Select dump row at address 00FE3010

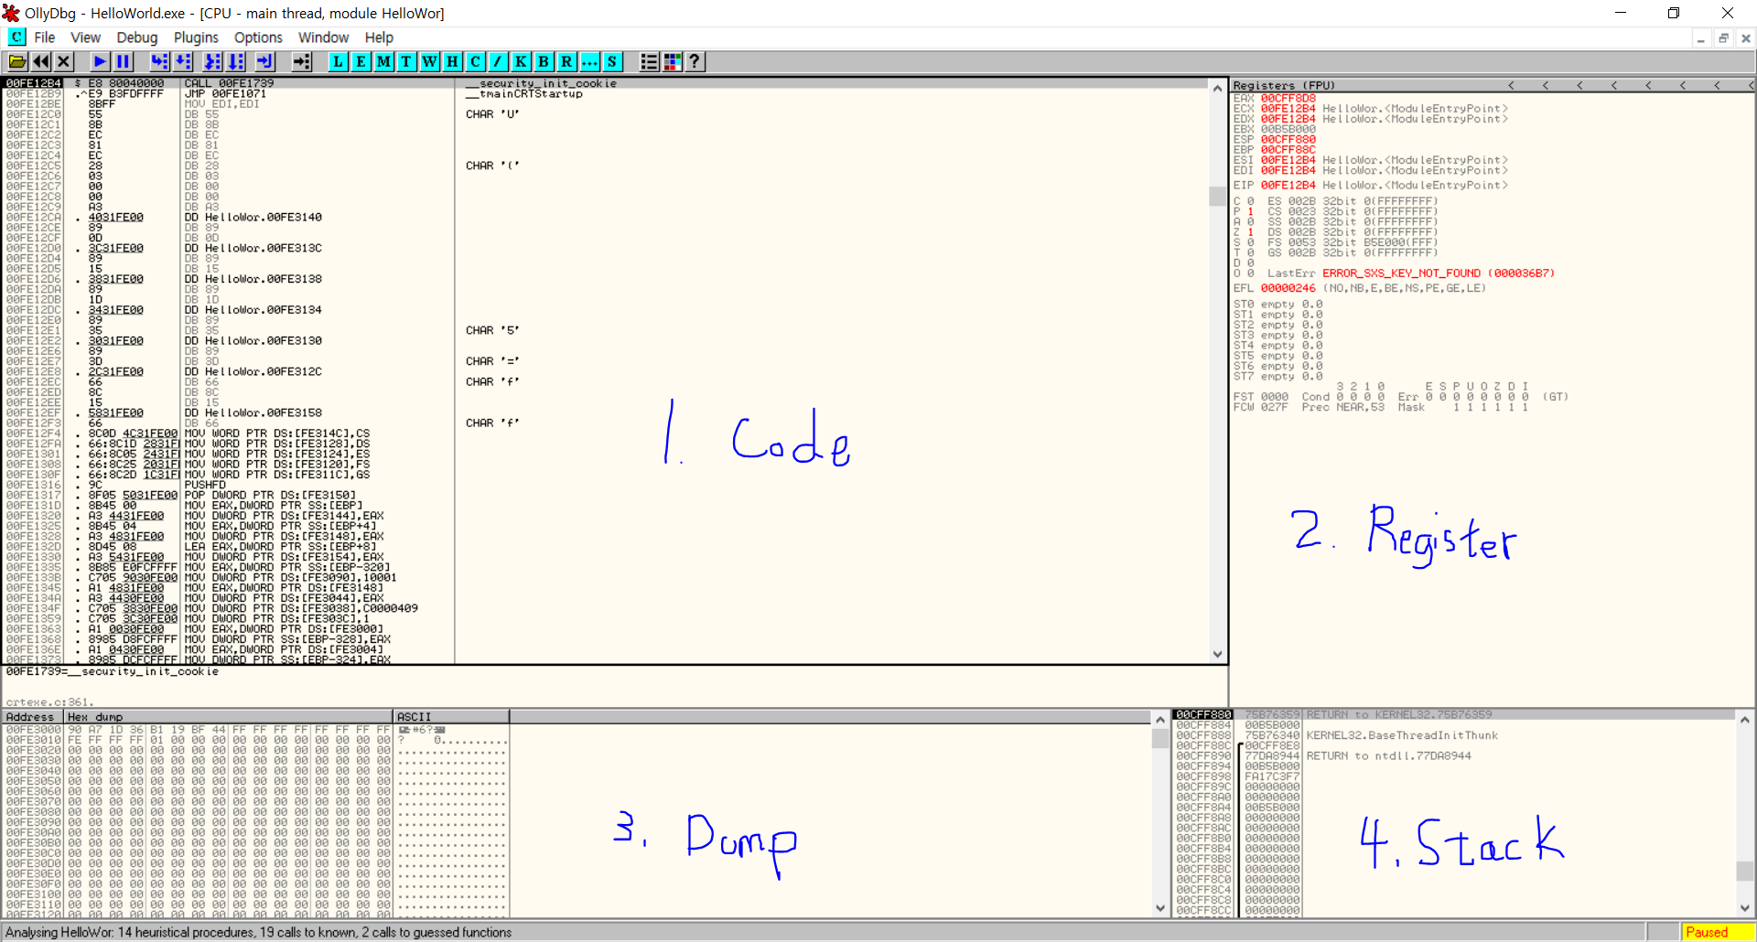coord(256,740)
